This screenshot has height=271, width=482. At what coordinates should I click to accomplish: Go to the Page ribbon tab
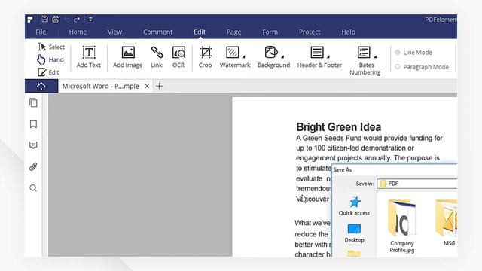[x=234, y=32]
